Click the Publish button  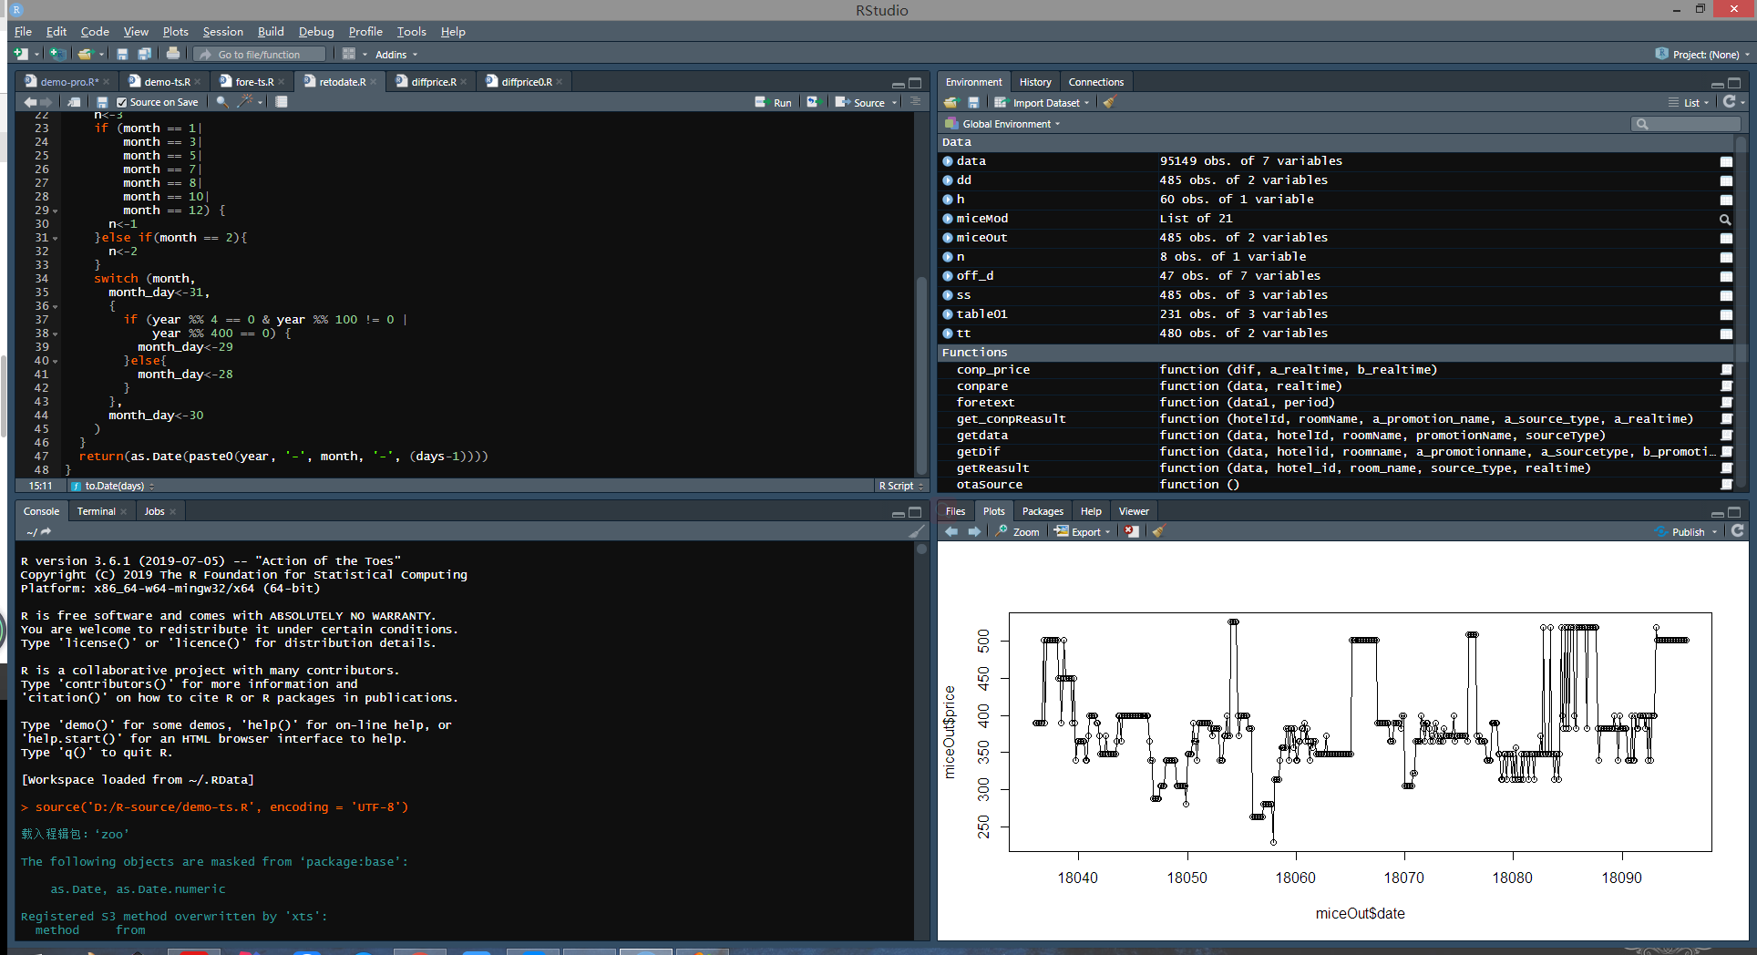pyautogui.click(x=1680, y=532)
